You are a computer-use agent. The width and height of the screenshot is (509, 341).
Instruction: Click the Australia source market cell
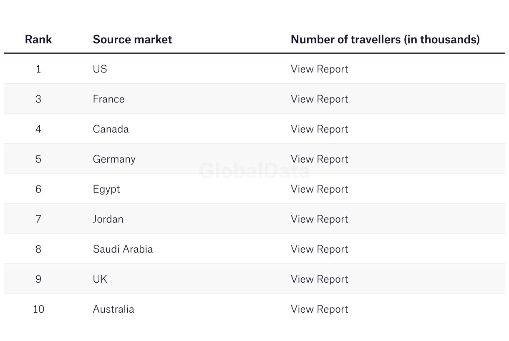(113, 309)
